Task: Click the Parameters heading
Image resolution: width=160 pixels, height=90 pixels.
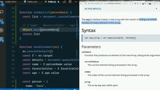Action: coord(91,47)
